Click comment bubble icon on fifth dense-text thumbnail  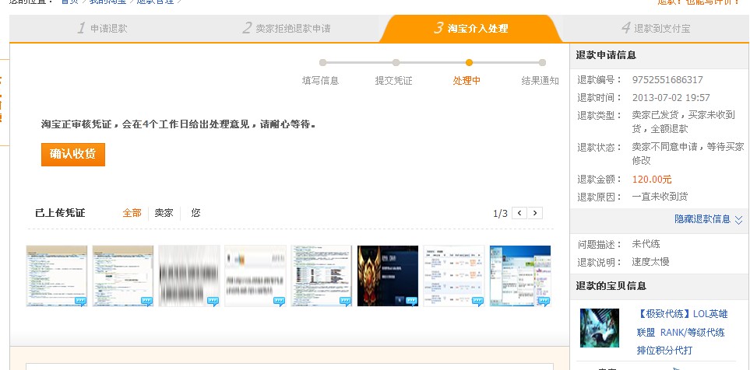(345, 302)
